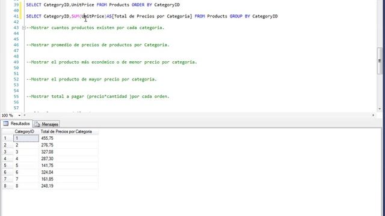Select the cell with value 141,75
Viewport: 385px width, 216px height.
click(68, 166)
